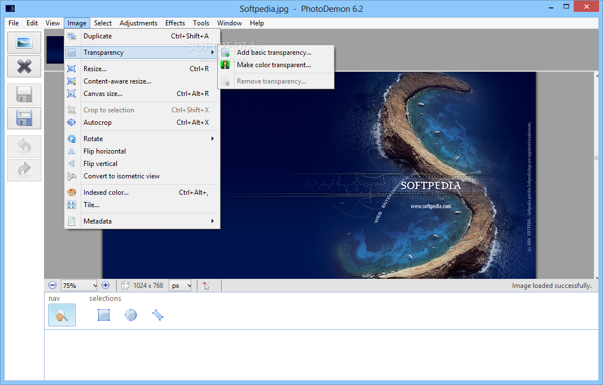Screen dimensions: 603x385
Task: Click the Softpedia.jpg image thumbnail
Action: tap(55, 50)
